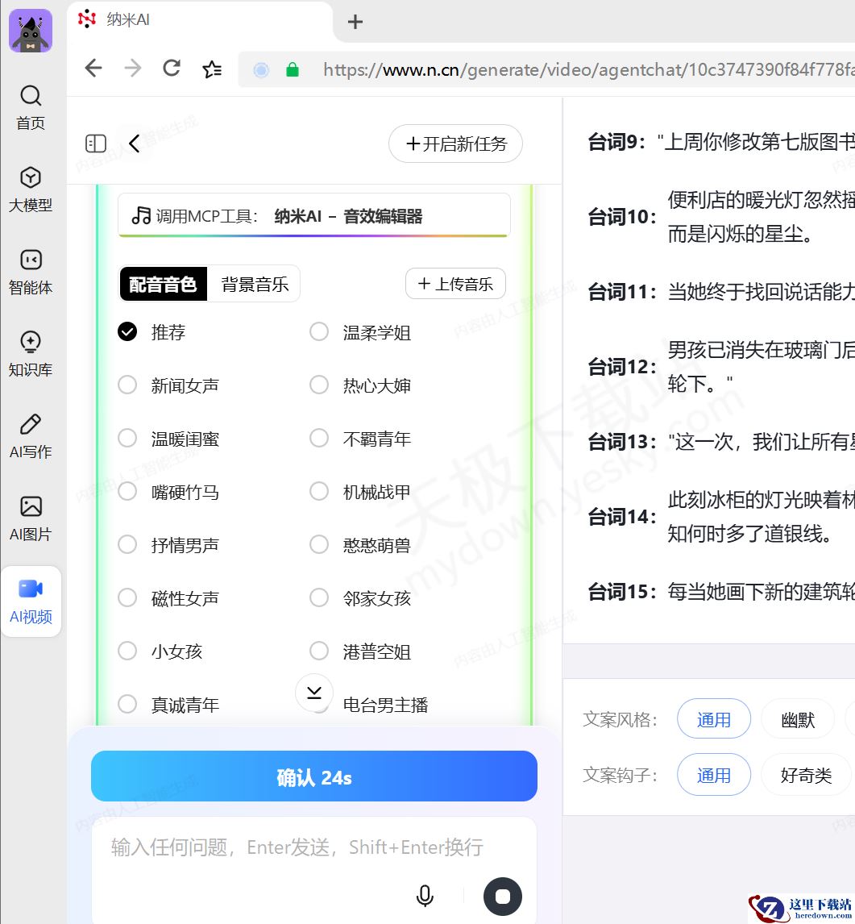Click the 台词14 label

[622, 517]
